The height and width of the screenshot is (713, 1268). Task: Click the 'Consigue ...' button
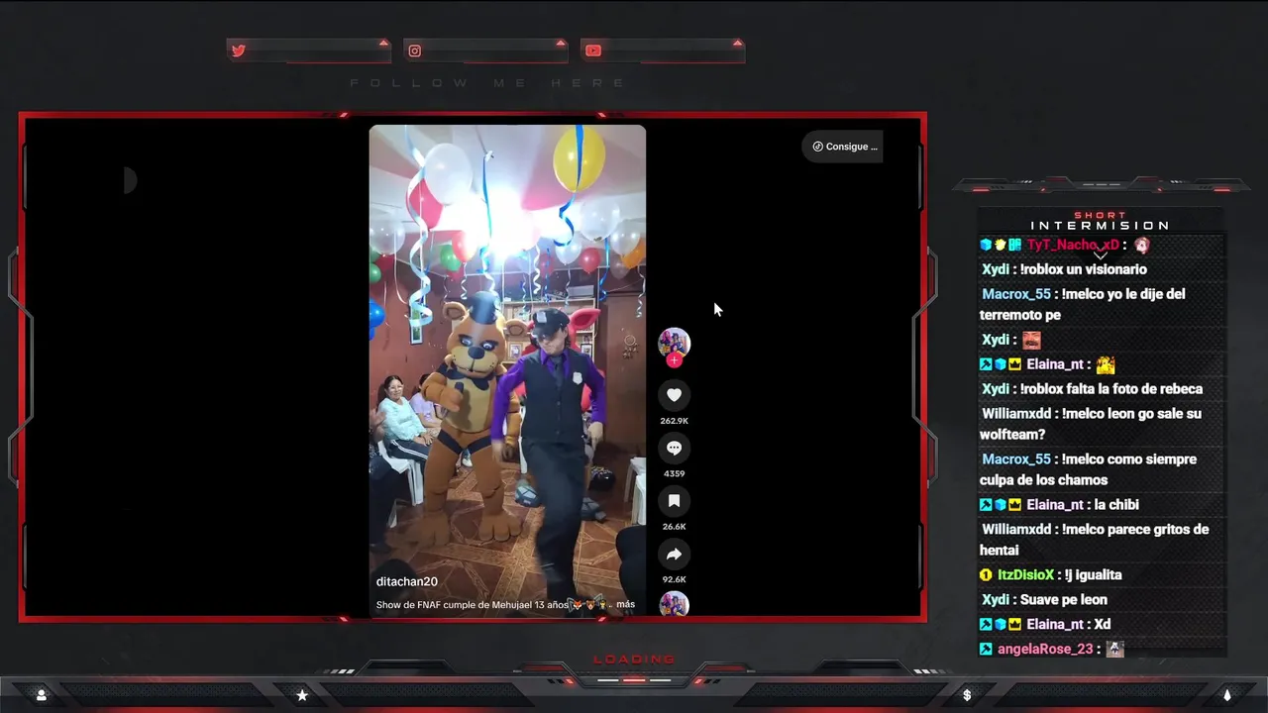pos(843,147)
